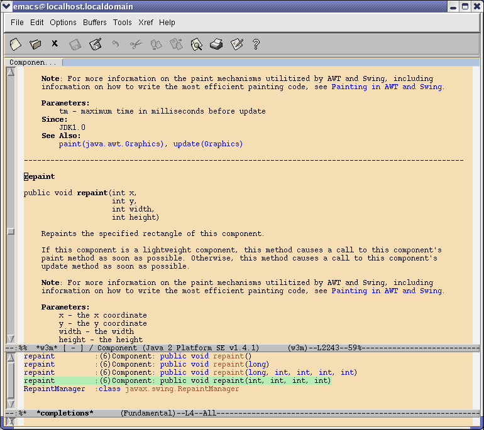Image resolution: width=484 pixels, height=430 pixels.
Task: Click the Write-file-as pencil toolbar icon
Action: [96, 45]
